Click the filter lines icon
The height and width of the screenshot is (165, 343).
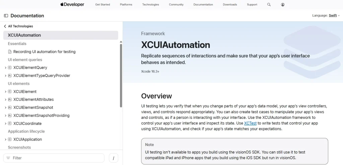(8, 158)
